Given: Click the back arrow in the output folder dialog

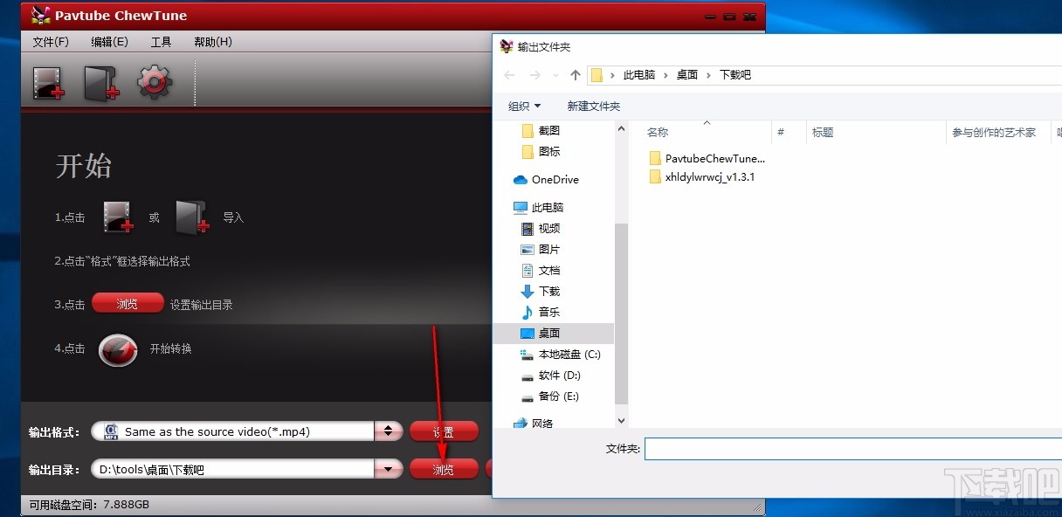Looking at the screenshot, I should pos(509,75).
